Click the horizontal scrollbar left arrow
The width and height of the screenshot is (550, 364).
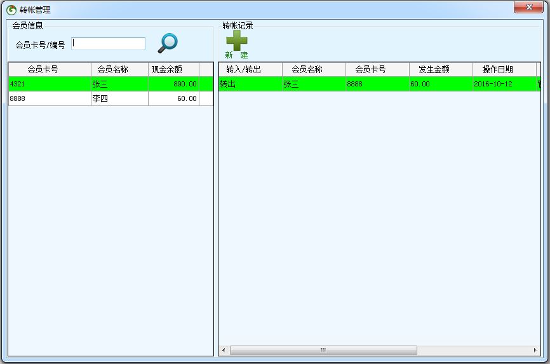pyautogui.click(x=224, y=350)
